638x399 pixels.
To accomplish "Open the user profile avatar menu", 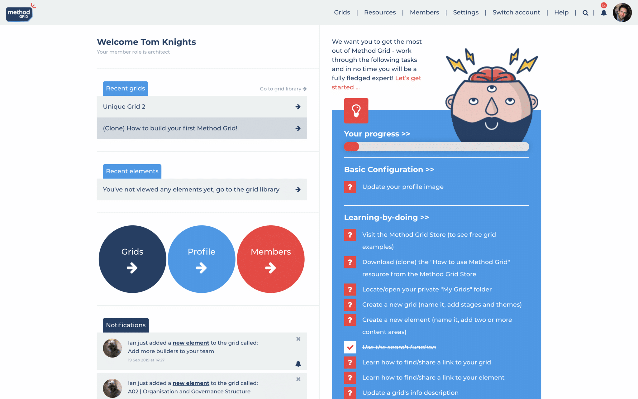I will (x=622, y=12).
